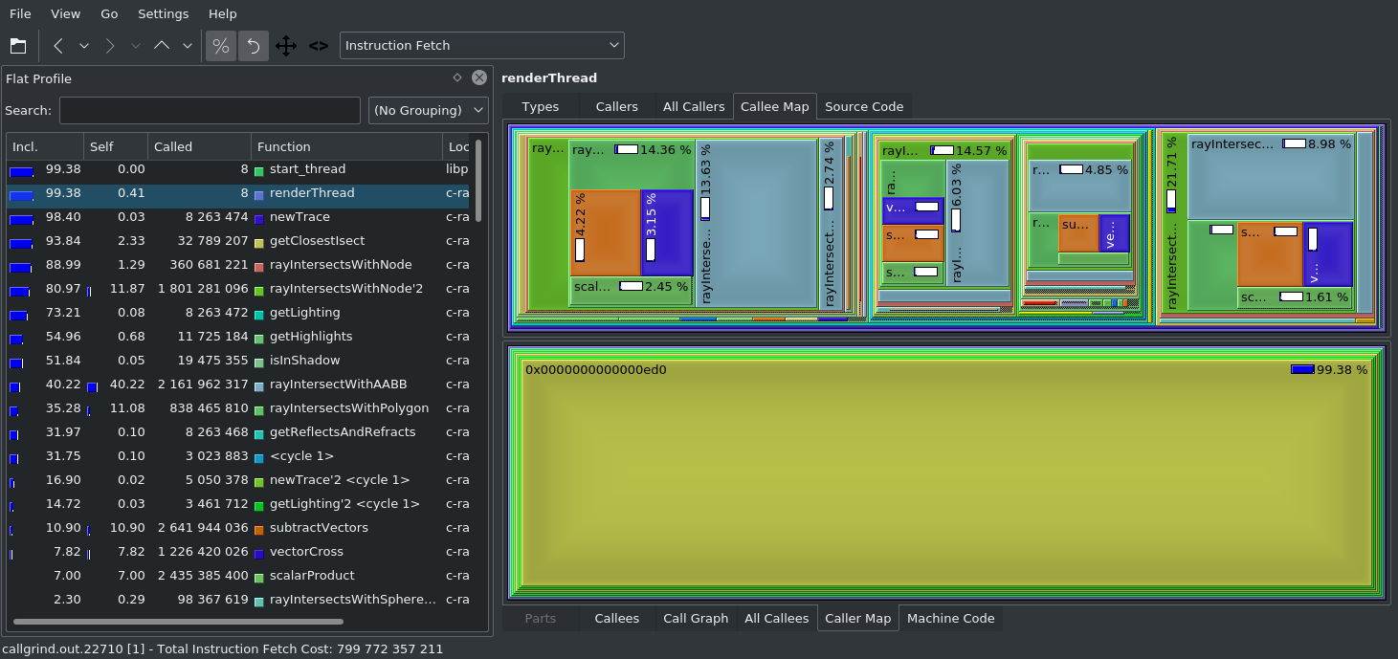The height and width of the screenshot is (659, 1398).
Task: Switch to the Machine Code tab
Action: tap(951, 618)
